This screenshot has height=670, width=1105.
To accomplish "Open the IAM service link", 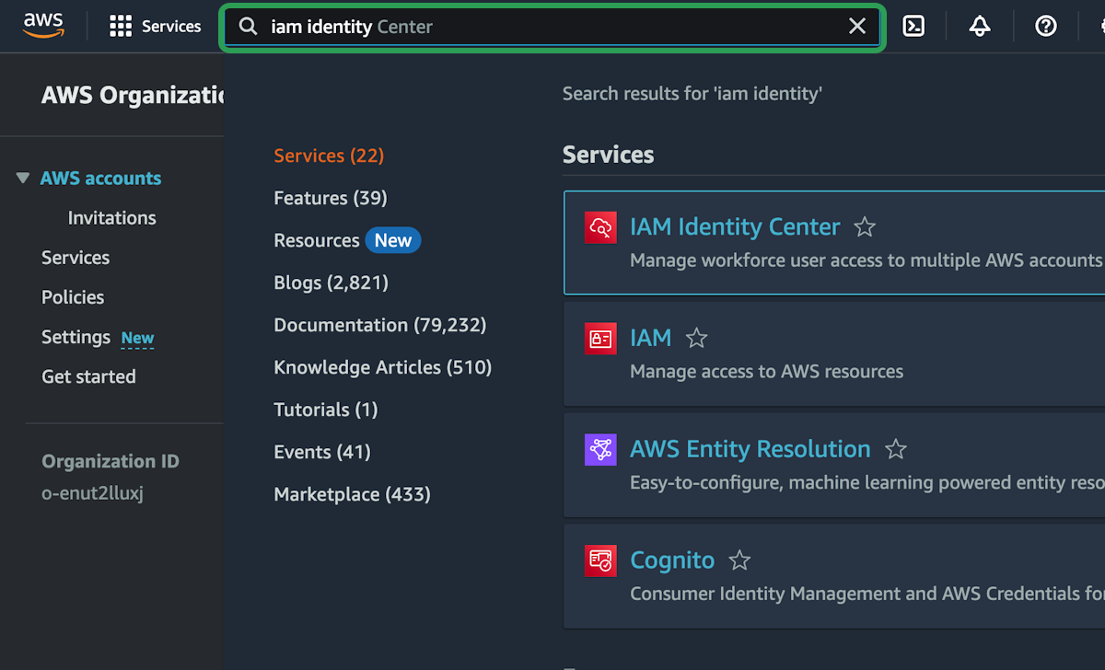I will pyautogui.click(x=651, y=339).
